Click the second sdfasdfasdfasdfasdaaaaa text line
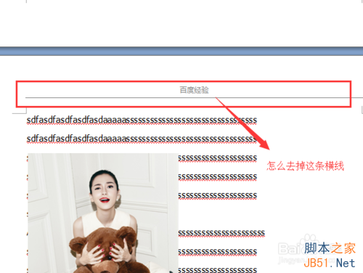Screen dimensions: 363x273 click(x=142, y=139)
